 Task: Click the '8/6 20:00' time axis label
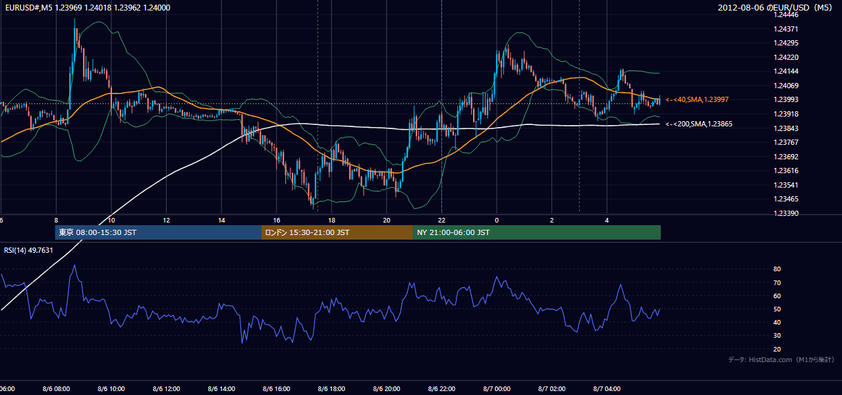[x=387, y=389]
